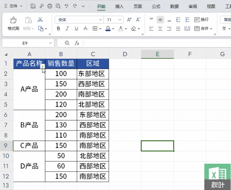Switch to 视图 tab
Image resolution: width=231 pixels, height=190 pixels.
click(211, 6)
